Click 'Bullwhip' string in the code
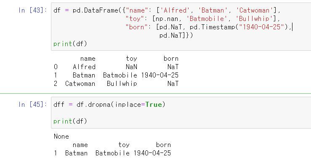This screenshot has height=160, width=311. pos(254,18)
